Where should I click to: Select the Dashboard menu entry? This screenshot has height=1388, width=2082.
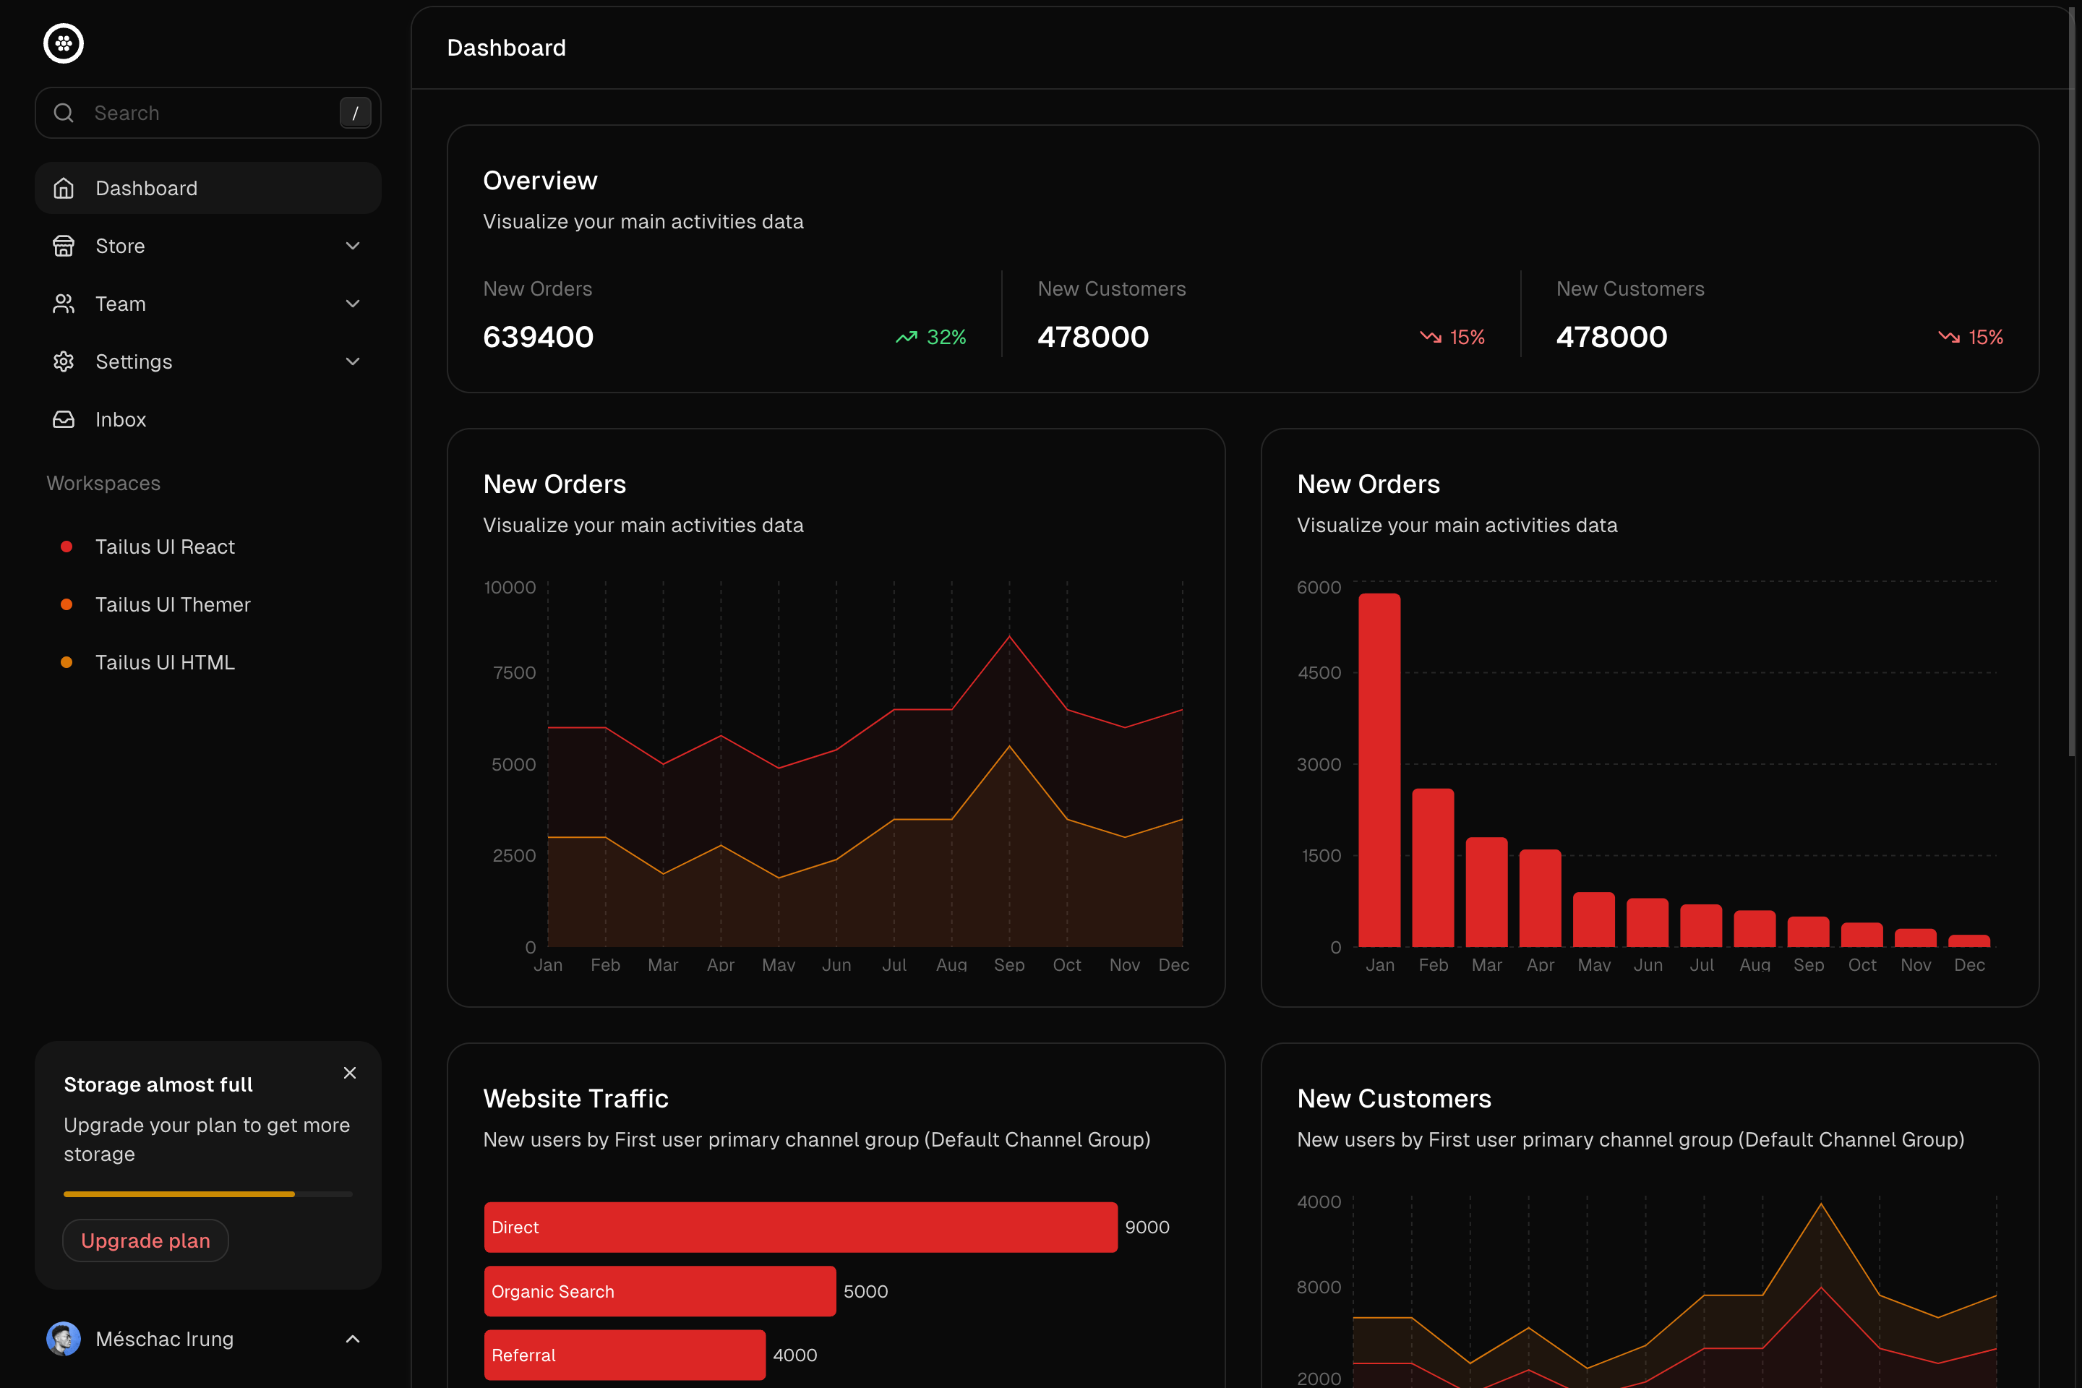click(146, 188)
